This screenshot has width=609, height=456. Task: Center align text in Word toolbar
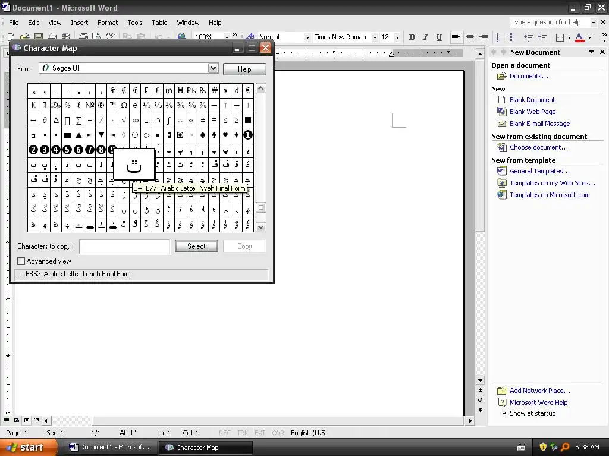470,37
